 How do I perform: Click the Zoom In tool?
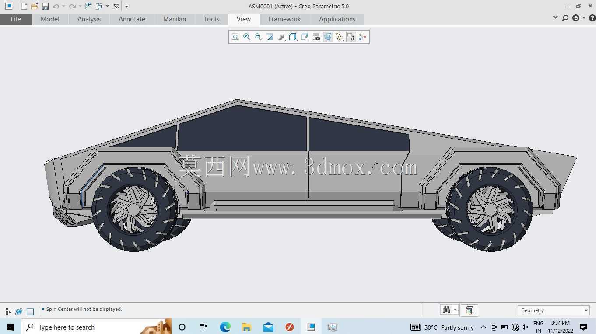pos(247,37)
